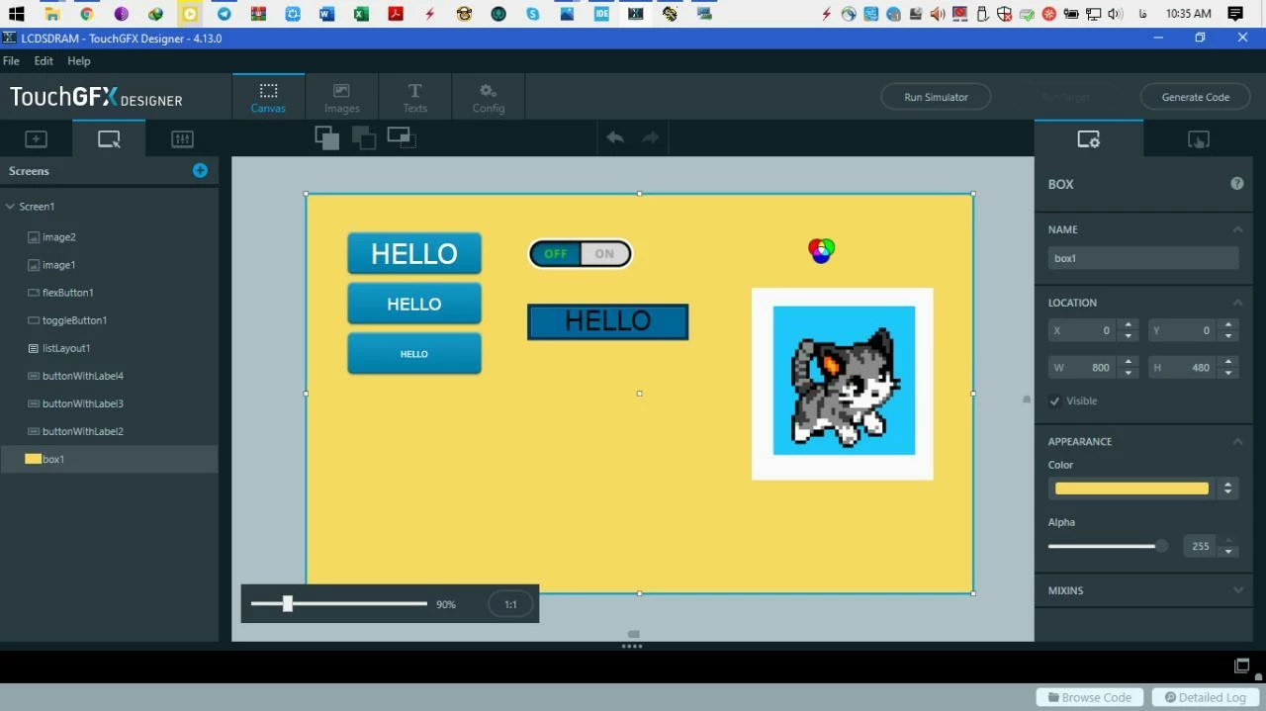
Task: Toggle the OFF/ON switch on the canvas
Action: (580, 254)
